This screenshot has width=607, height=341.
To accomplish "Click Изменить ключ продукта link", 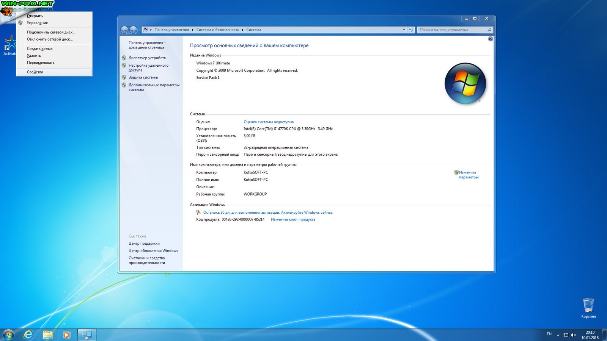I will point(292,219).
